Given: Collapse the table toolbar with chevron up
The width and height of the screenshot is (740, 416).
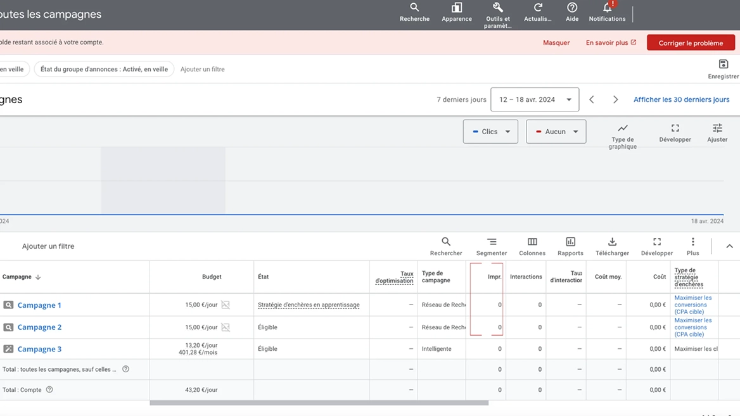Looking at the screenshot, I should coord(729,246).
